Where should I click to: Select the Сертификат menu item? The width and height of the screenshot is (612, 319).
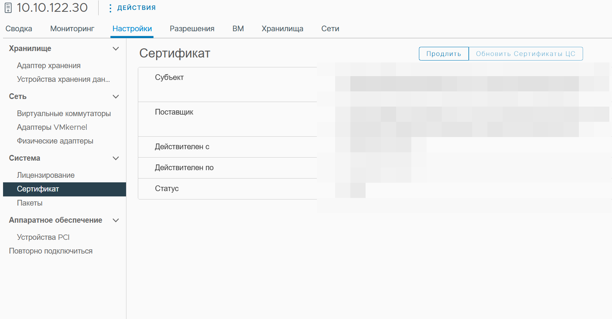pyautogui.click(x=64, y=189)
